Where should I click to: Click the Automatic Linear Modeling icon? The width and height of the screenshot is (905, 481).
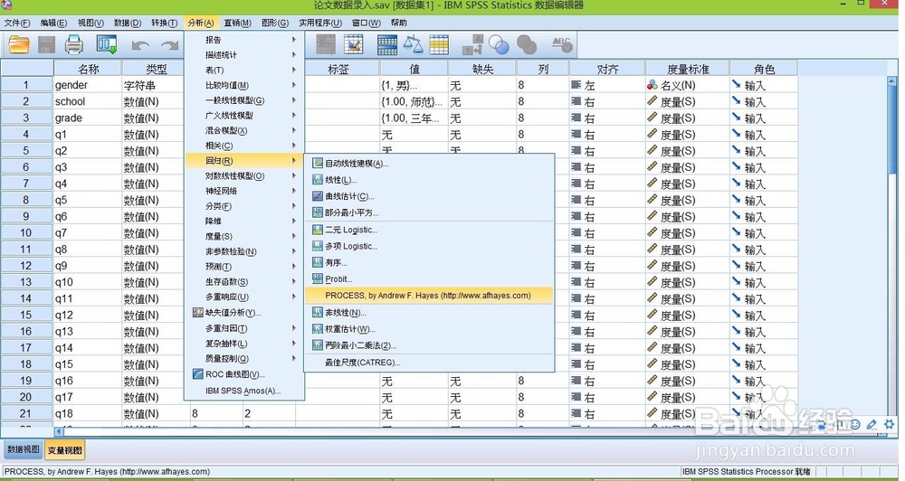click(317, 164)
